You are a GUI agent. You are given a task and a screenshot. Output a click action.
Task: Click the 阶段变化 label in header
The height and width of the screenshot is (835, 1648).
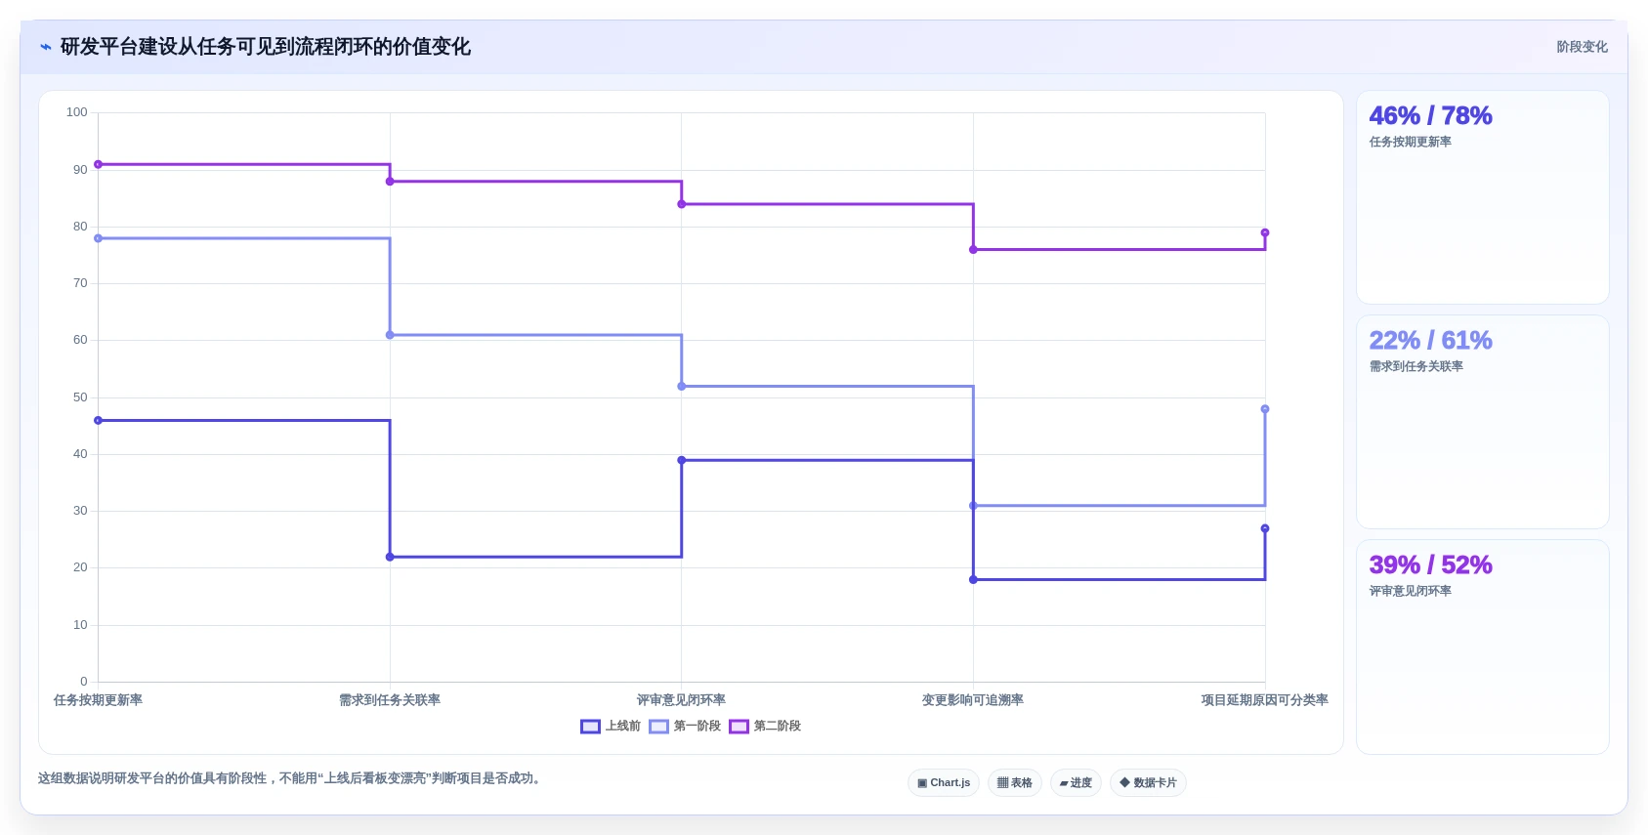coord(1582,47)
